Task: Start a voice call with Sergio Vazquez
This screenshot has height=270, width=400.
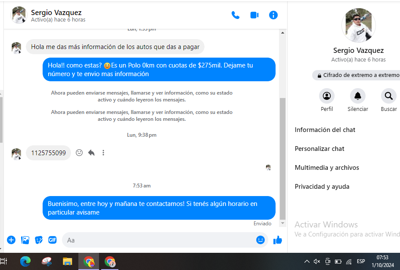Action: tap(235, 15)
